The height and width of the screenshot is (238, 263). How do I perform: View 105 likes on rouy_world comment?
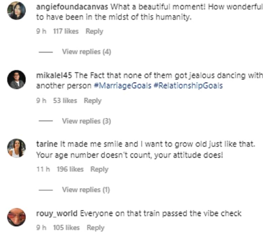coord(66,228)
